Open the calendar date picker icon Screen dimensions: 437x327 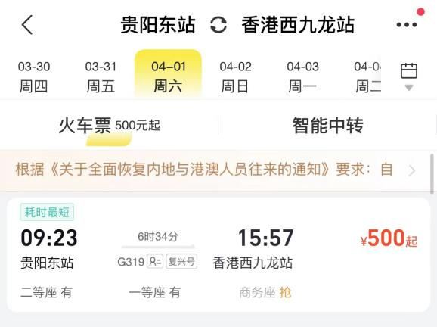pos(409,71)
